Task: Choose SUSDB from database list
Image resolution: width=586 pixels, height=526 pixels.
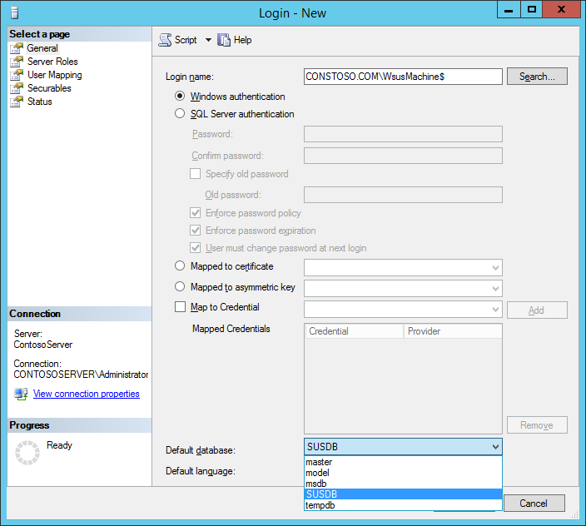Action: coord(403,494)
